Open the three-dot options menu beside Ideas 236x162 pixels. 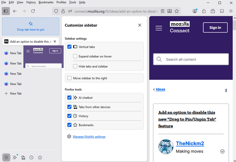point(226,90)
